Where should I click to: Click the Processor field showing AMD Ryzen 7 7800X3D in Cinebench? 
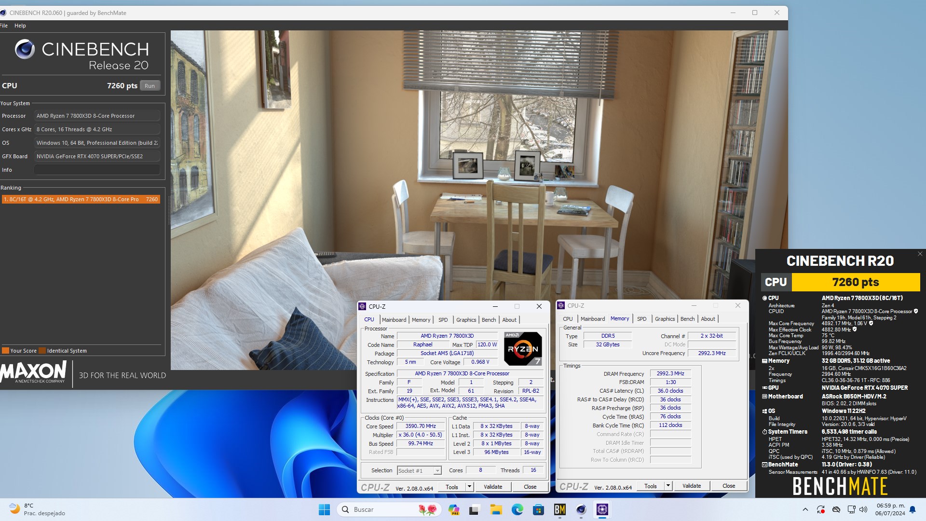pyautogui.click(x=97, y=116)
